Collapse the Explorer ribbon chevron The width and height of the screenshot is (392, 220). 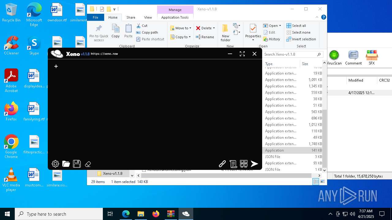317,17
